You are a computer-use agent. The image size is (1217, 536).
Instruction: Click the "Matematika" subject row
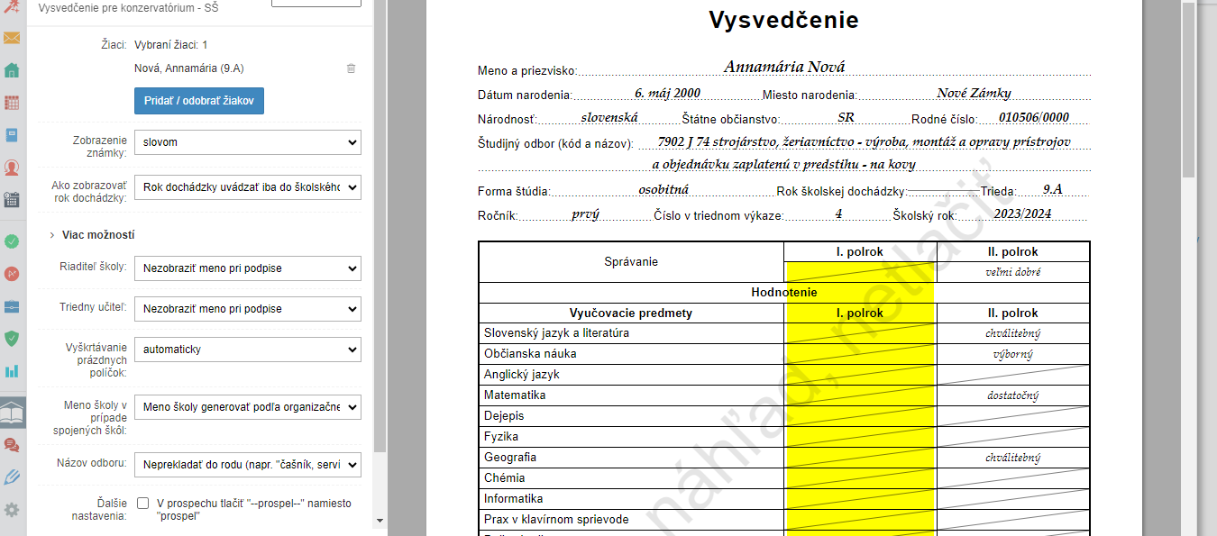pos(631,395)
